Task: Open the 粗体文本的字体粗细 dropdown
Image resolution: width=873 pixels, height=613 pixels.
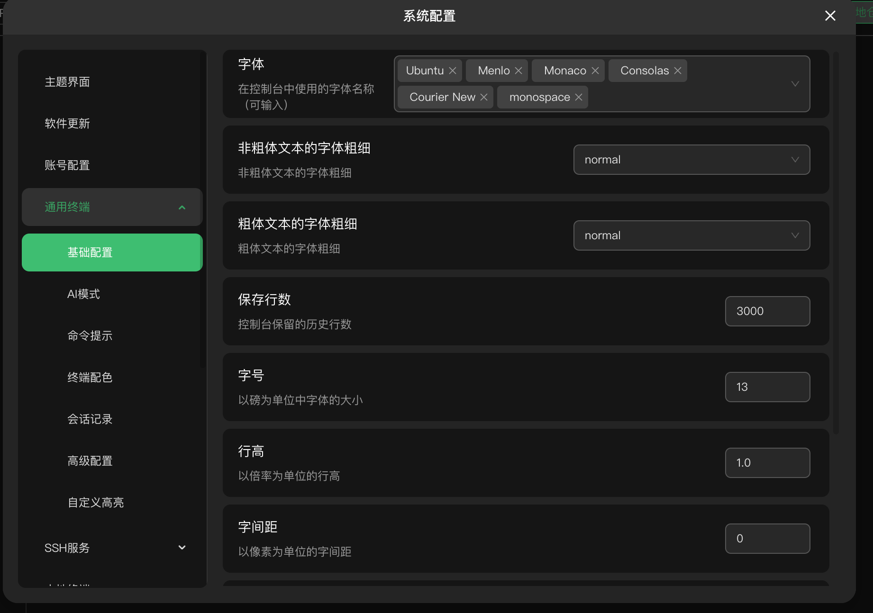Action: pyautogui.click(x=691, y=235)
